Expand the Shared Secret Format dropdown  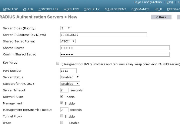pyautogui.click(x=68, y=41)
